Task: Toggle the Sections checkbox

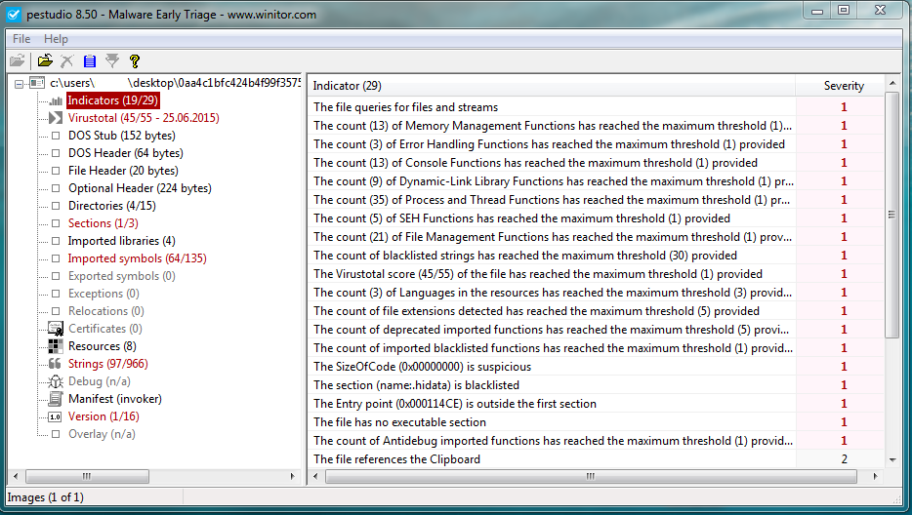Action: (56, 223)
